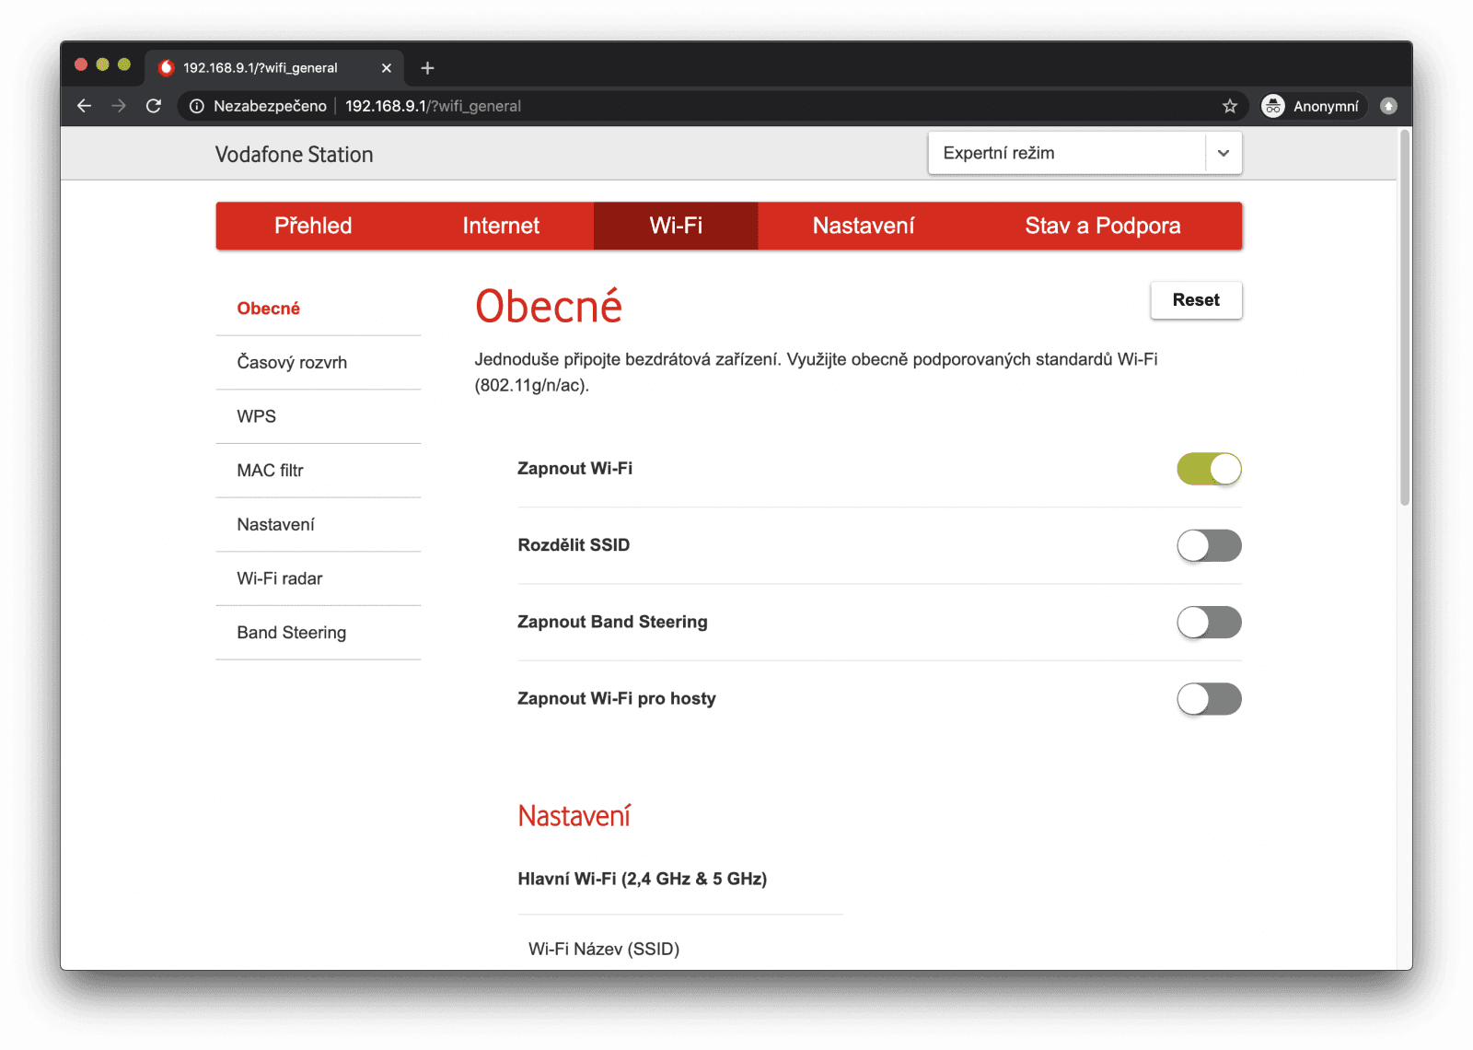1473x1050 pixels.
Task: Click the browser address bar URL
Action: [x=433, y=106]
